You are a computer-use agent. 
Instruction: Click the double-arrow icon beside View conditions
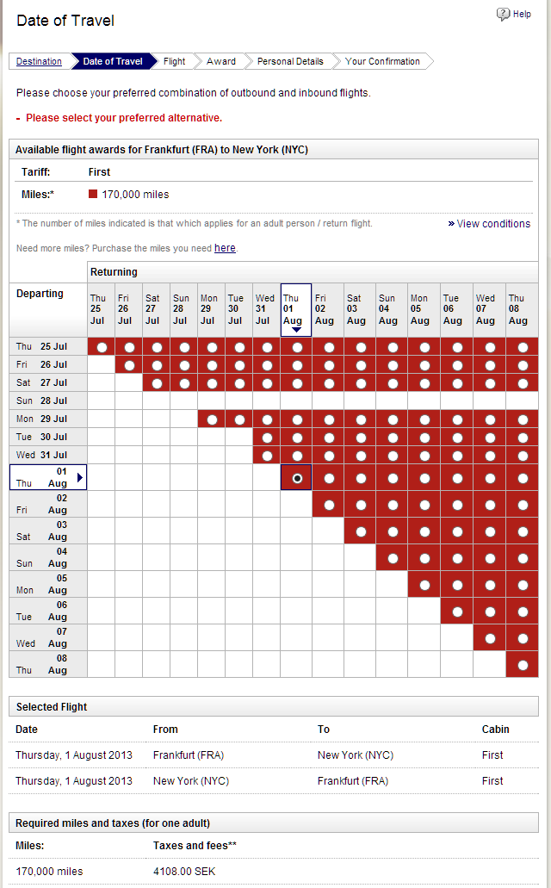[x=451, y=224]
